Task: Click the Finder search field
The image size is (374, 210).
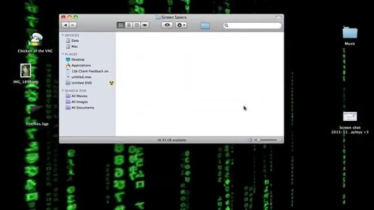Action: [252, 26]
